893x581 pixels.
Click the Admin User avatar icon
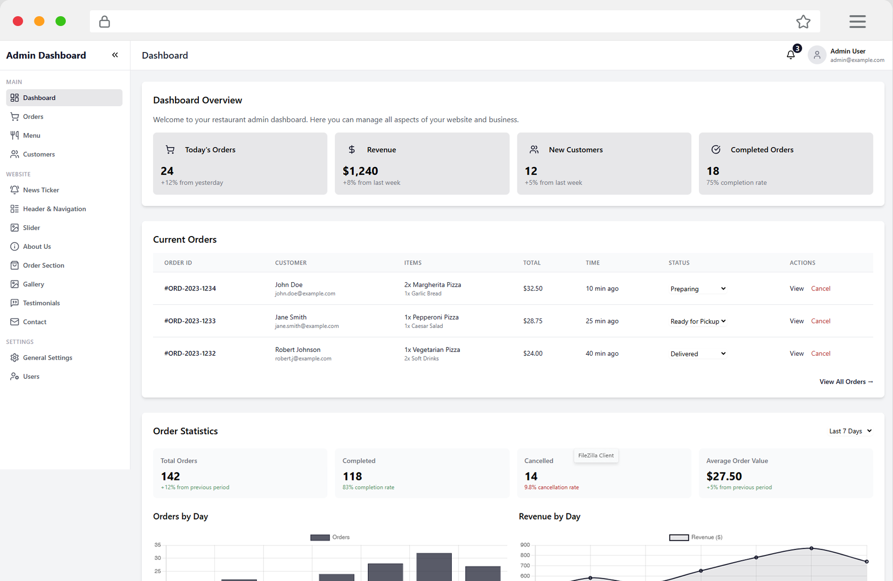[816, 54]
